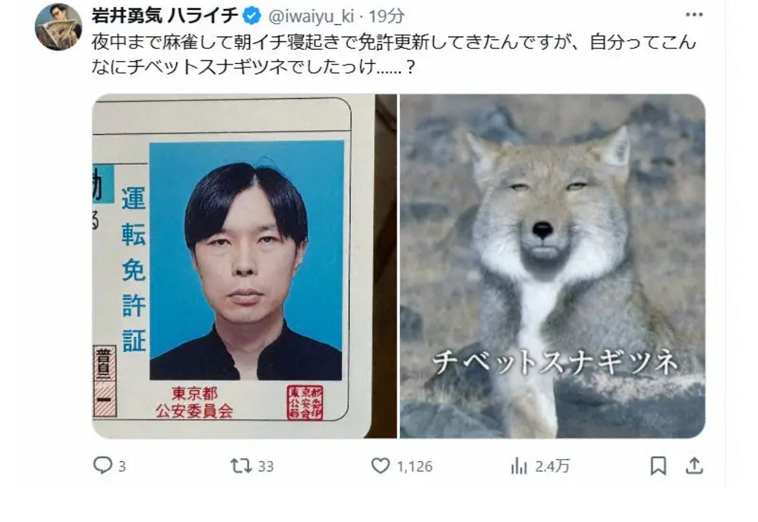The image size is (758, 522).
Task: Repost the tweet via the retweet arrows icon
Action: coord(241,466)
